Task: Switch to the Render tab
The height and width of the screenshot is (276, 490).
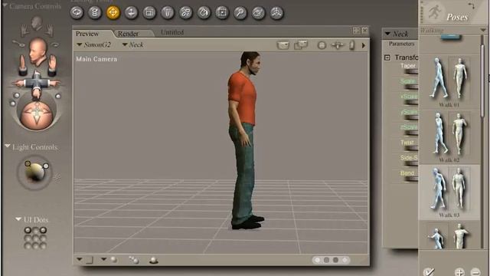Action: click(128, 34)
